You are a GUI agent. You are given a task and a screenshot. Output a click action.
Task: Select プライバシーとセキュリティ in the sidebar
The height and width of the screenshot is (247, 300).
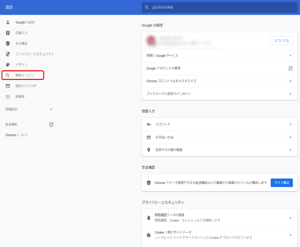35,54
